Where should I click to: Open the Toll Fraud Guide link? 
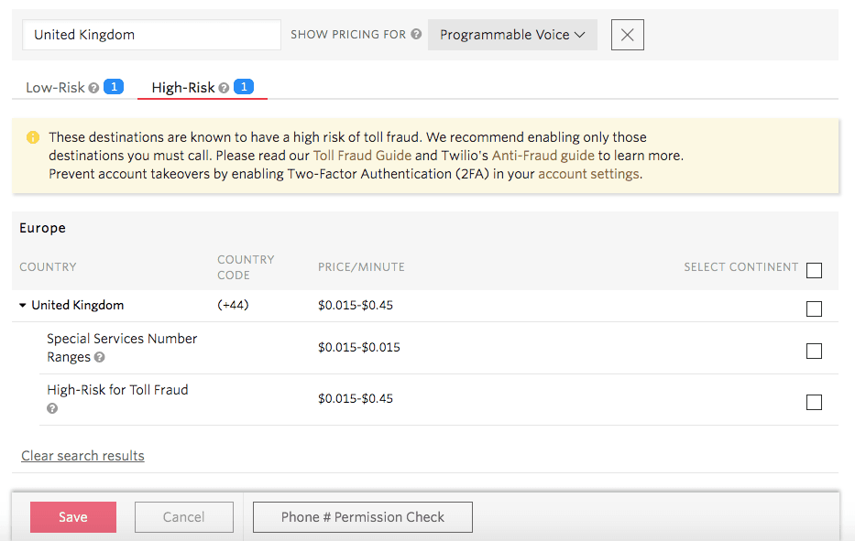coord(362,154)
